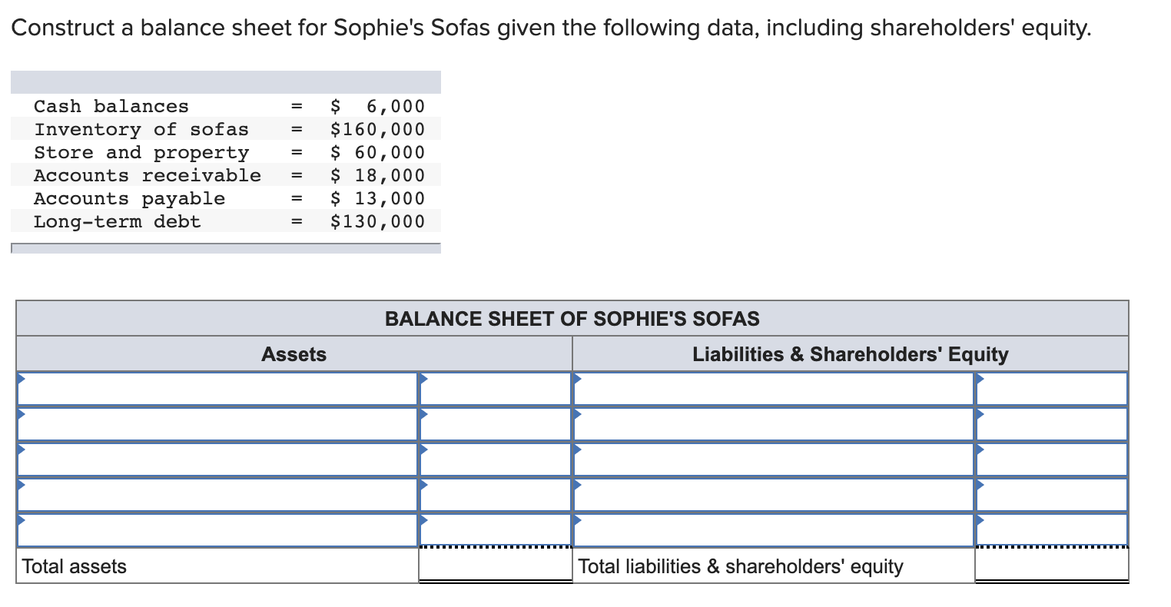Click the blue flag on second Liabilities label row
1171x607 pixels.
coord(576,415)
